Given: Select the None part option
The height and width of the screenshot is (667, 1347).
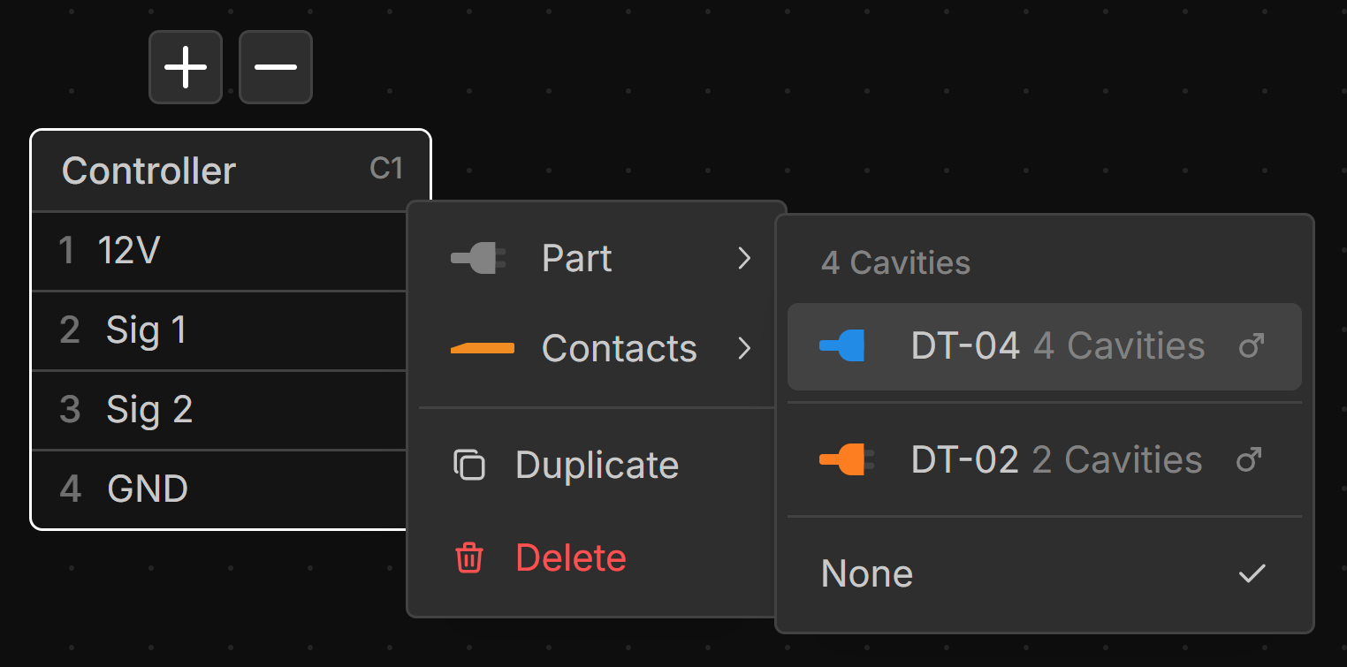Looking at the screenshot, I should (x=867, y=574).
